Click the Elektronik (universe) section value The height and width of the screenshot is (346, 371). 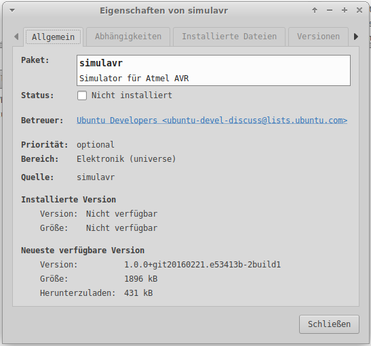(x=126, y=159)
